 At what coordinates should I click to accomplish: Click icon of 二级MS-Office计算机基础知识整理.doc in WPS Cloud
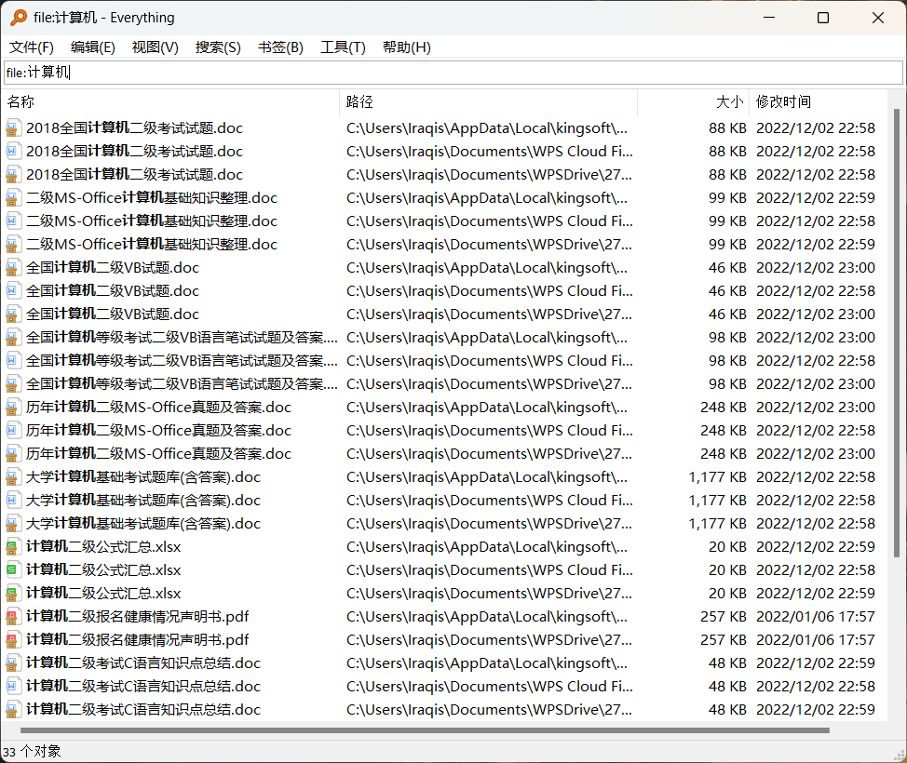[x=12, y=221]
